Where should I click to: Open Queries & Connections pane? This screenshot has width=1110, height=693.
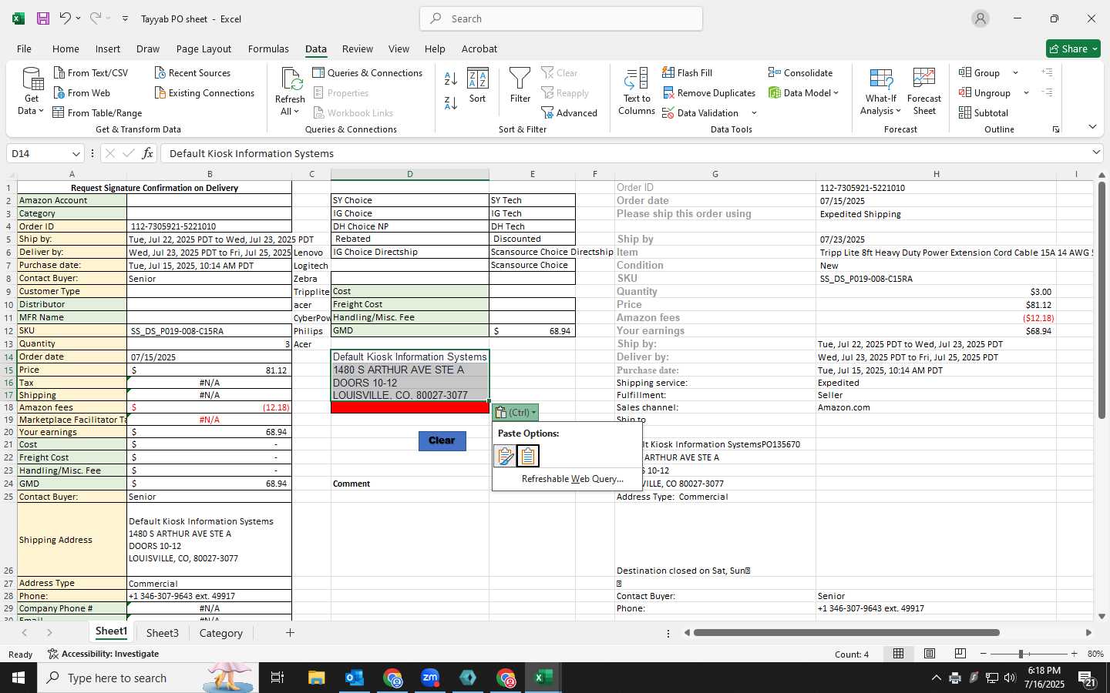pos(368,72)
